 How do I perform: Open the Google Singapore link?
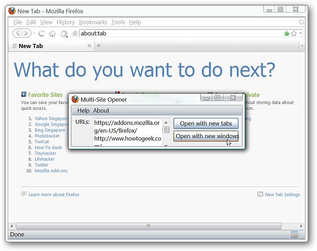point(52,125)
